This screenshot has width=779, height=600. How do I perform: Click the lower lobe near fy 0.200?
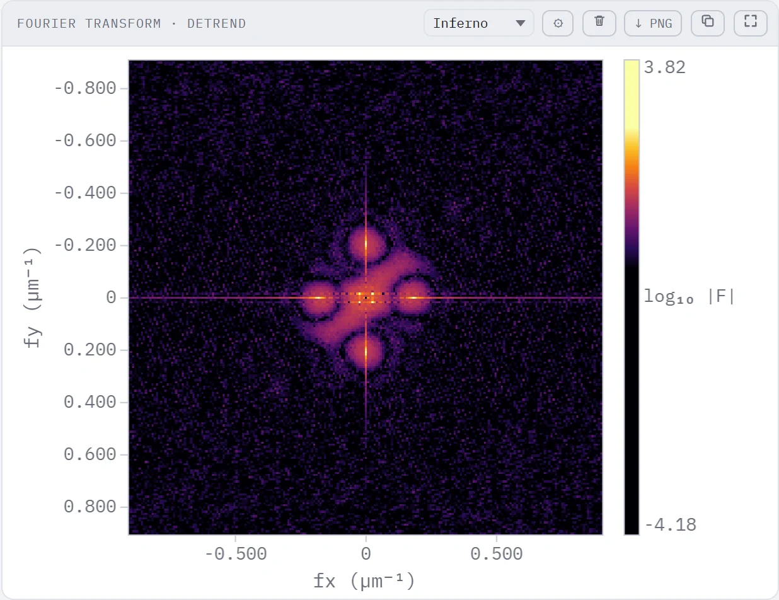366,352
